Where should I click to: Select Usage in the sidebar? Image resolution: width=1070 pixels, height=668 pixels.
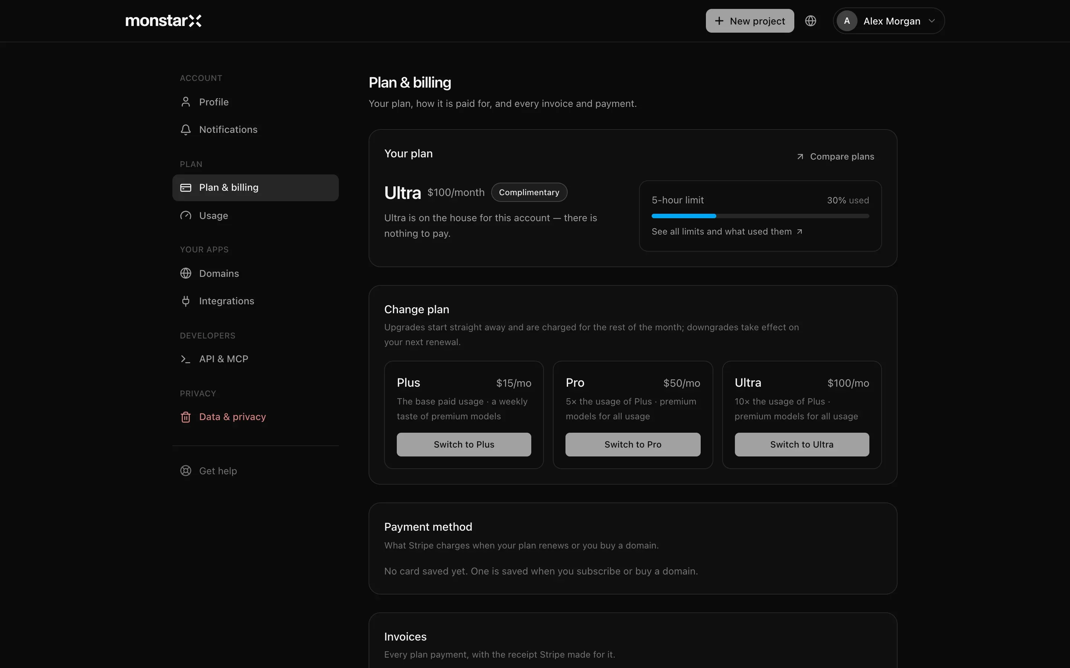click(256, 216)
